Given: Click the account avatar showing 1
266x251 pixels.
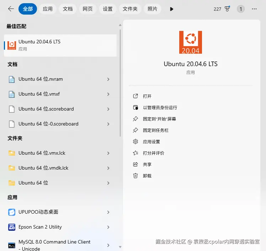Looking at the screenshot, I should [240, 9].
